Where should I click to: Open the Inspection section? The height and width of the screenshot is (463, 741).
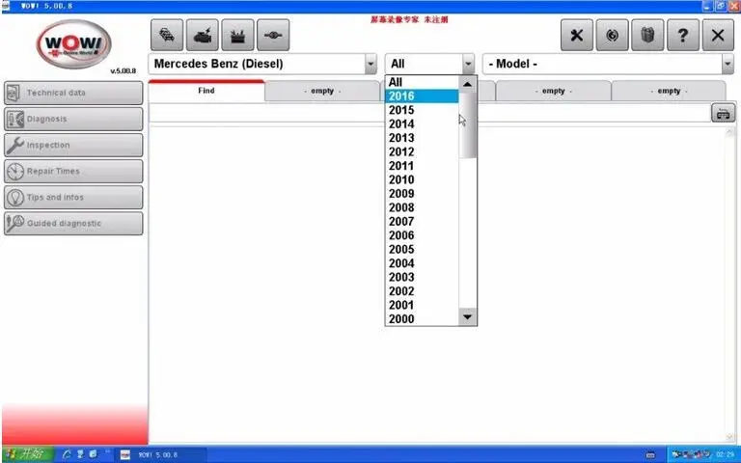point(73,145)
